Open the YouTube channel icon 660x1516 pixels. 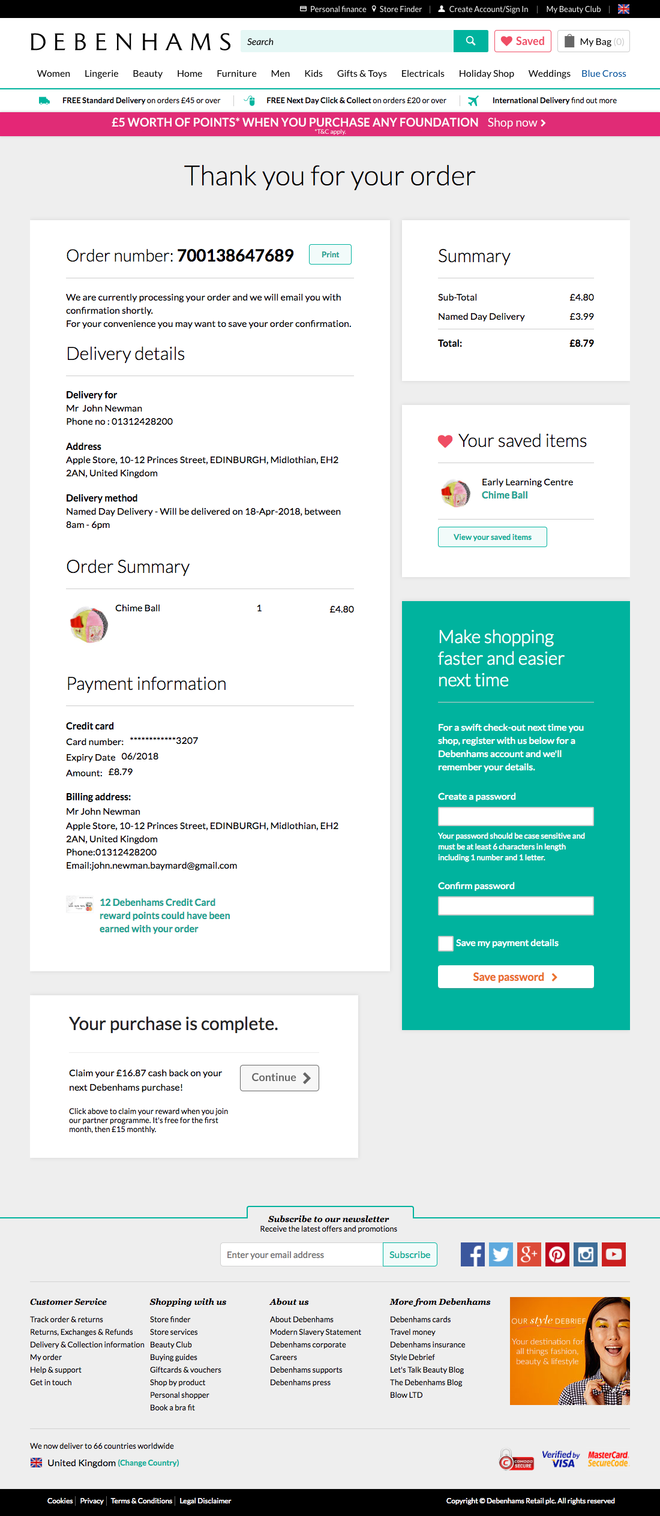pos(613,1254)
